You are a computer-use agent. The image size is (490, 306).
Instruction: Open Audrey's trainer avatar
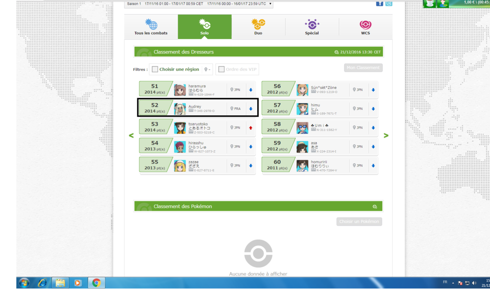[180, 109]
